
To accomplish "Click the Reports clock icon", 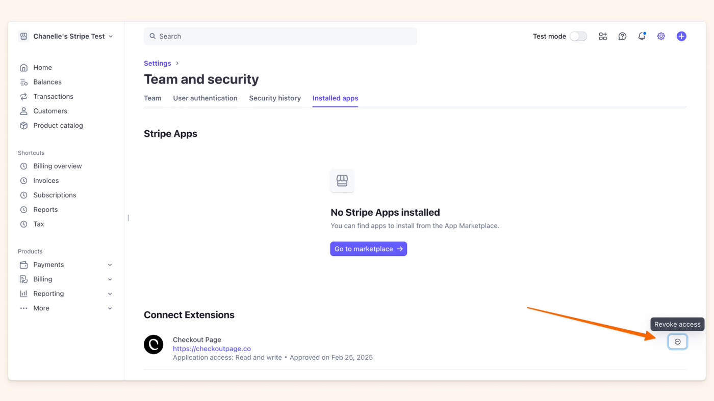I will pos(23,210).
